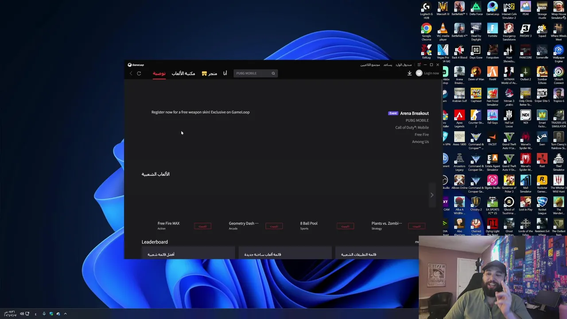
Task: Open the PEAK desktop icon
Action: (x=525, y=9)
